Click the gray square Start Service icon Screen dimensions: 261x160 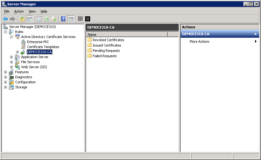(80, 19)
